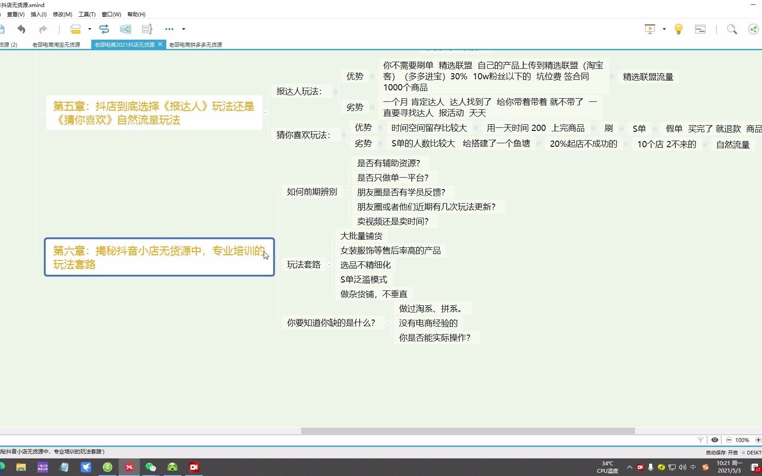Select the 第五章 抖店到底选择 topic
This screenshot has height=476, width=762.
tap(154, 113)
